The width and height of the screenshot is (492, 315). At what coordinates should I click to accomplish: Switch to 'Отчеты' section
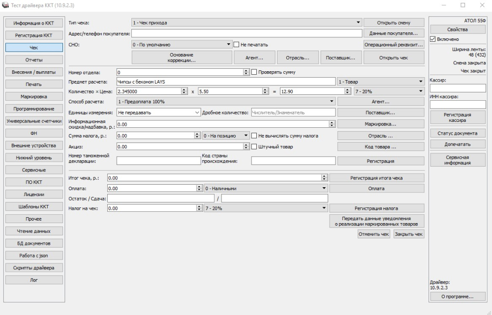(34, 60)
